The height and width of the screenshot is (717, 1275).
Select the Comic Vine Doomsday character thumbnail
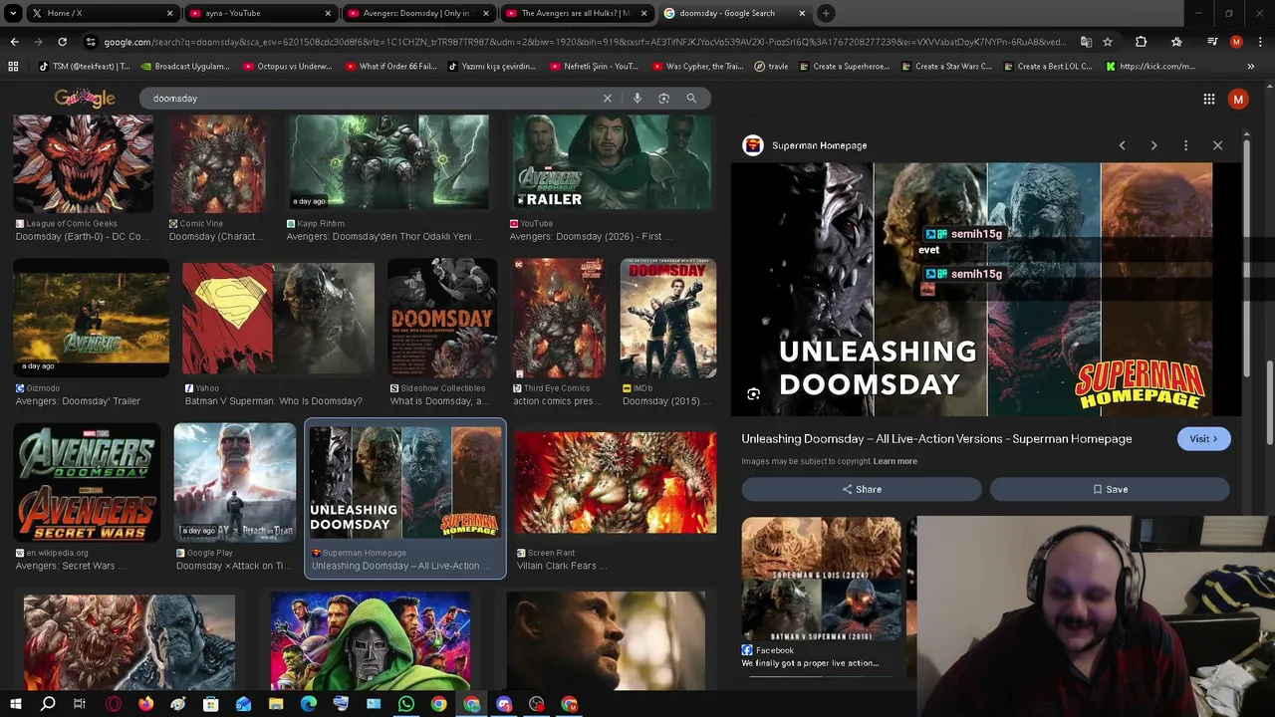[218, 164]
